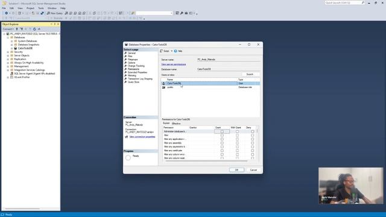386x217 pixels.
Task: Open the Extended Properties page
Action: tap(137, 72)
